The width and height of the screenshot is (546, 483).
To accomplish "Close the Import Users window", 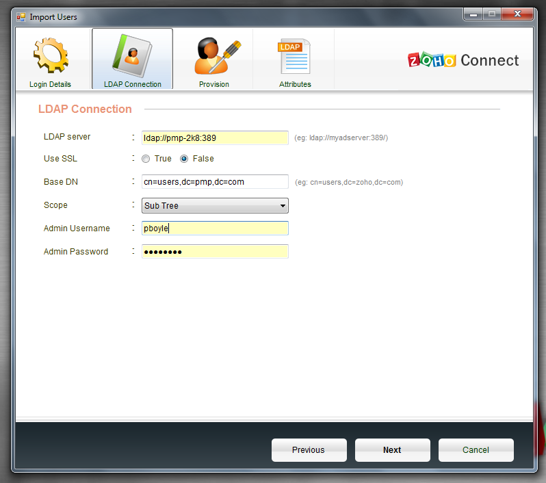I will tap(517, 14).
